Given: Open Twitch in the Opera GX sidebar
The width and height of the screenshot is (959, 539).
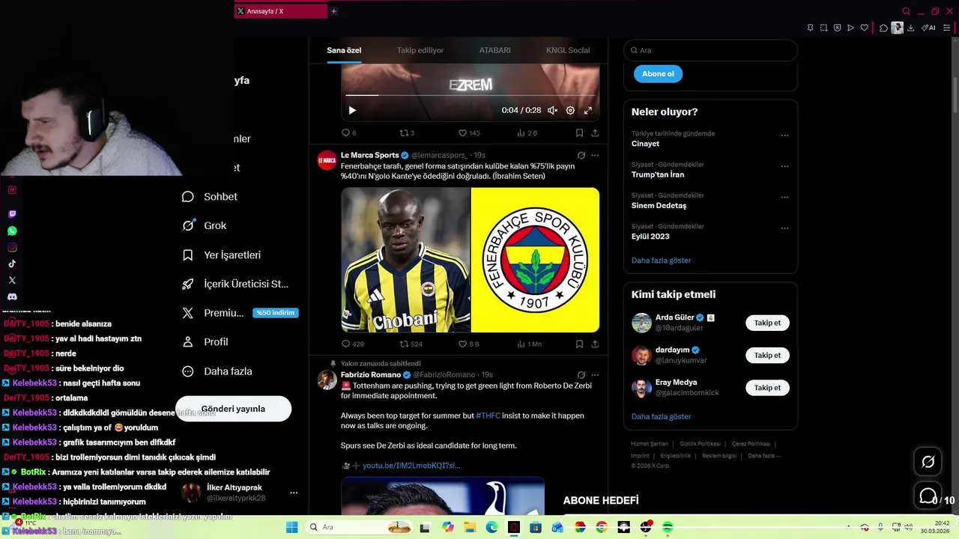Looking at the screenshot, I should click(12, 214).
